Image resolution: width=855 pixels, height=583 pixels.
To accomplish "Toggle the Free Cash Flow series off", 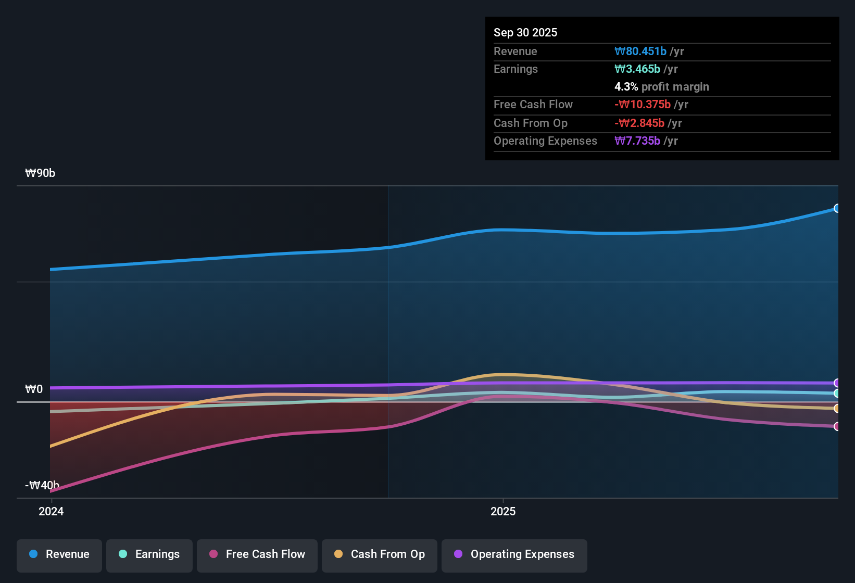I will click(257, 554).
